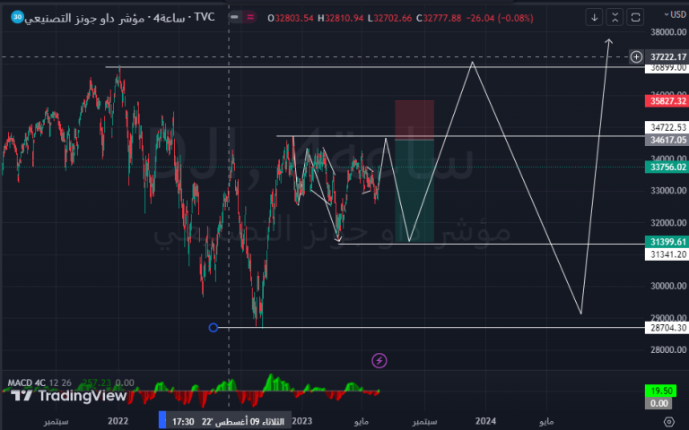689x430 pixels.
Task: Click the high price value H32810.94
Action: tap(341, 18)
